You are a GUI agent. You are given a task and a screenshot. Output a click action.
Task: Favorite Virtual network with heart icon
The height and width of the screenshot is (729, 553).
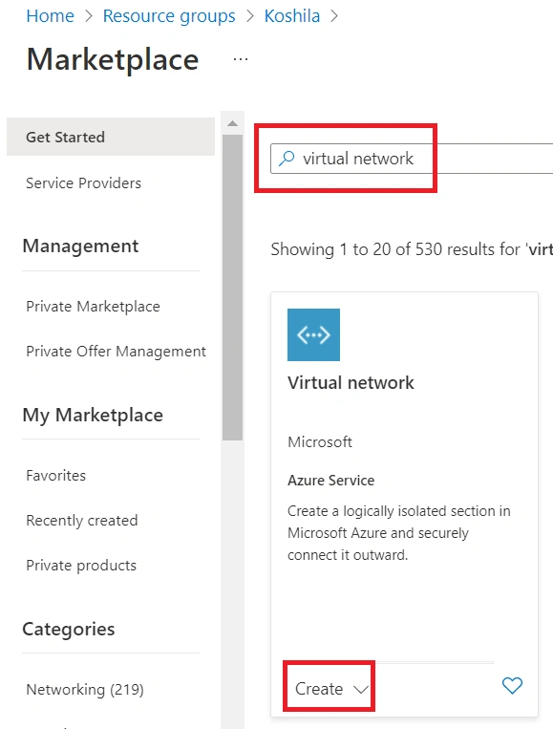(512, 686)
